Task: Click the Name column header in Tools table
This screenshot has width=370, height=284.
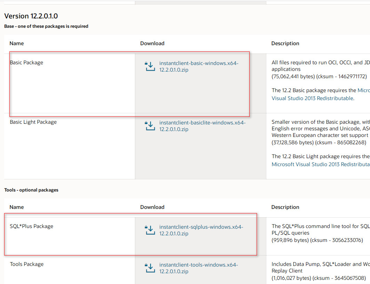Action: [17, 207]
